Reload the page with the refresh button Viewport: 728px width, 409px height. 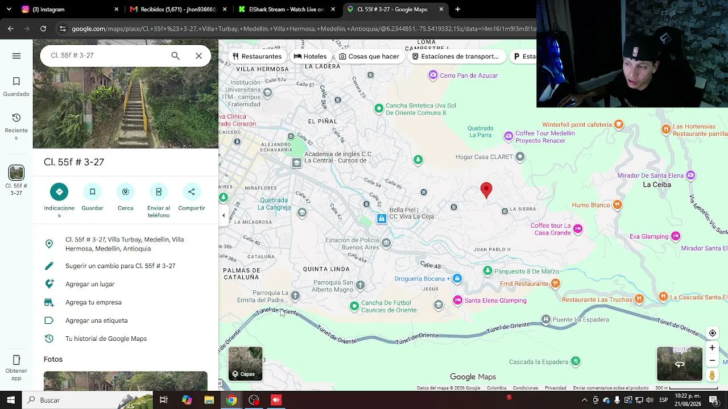43,28
